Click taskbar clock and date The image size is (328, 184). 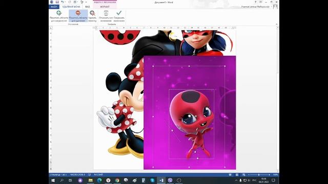(263, 180)
